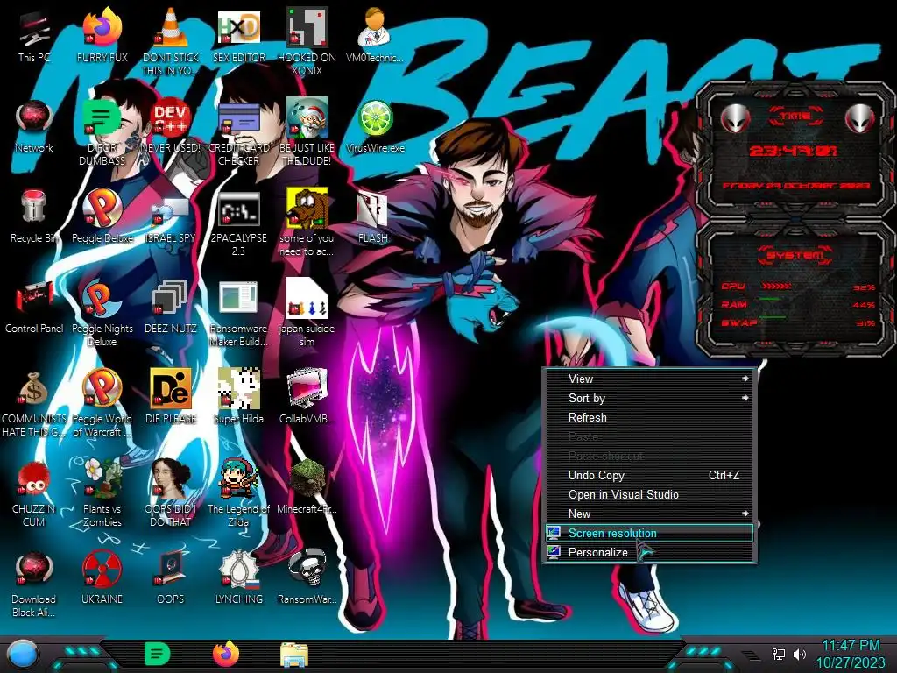Open the green chat app on taskbar
The image size is (897, 673).
pos(158,654)
